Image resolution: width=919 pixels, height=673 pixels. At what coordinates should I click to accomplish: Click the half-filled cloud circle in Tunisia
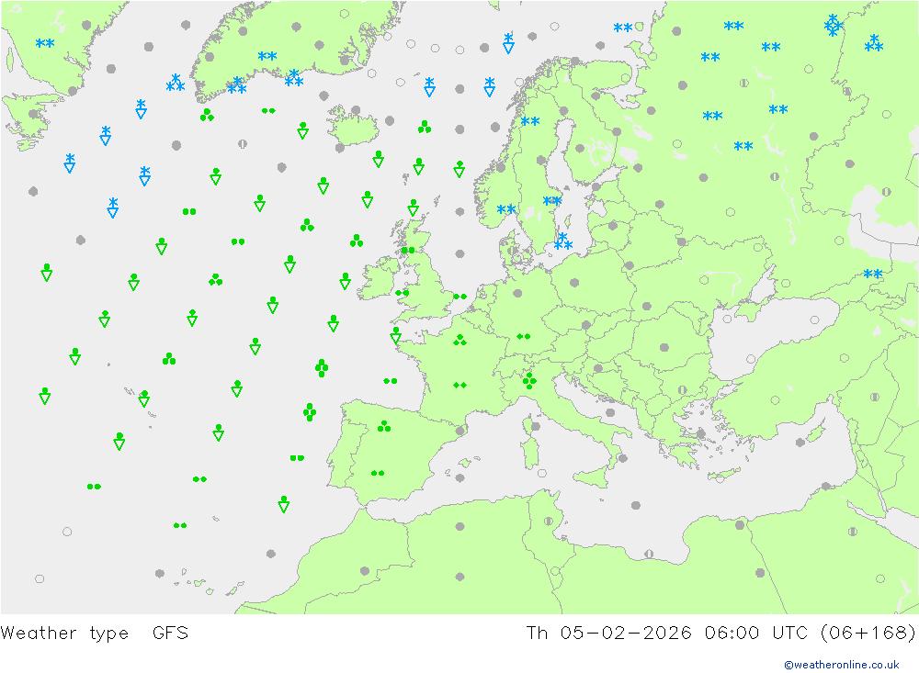coord(549,521)
